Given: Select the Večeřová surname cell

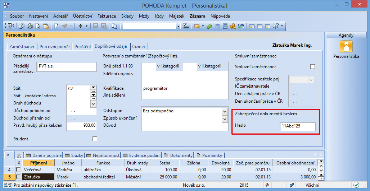Looking at the screenshot, I should (39, 169).
